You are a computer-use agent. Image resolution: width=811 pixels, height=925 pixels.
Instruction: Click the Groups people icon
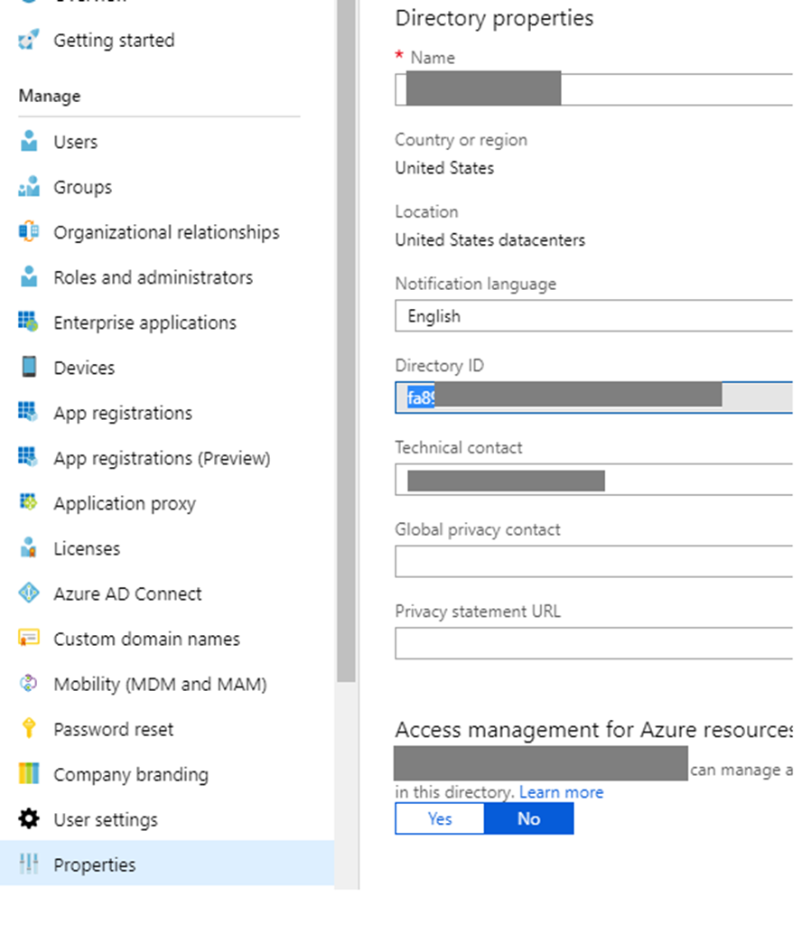click(28, 186)
